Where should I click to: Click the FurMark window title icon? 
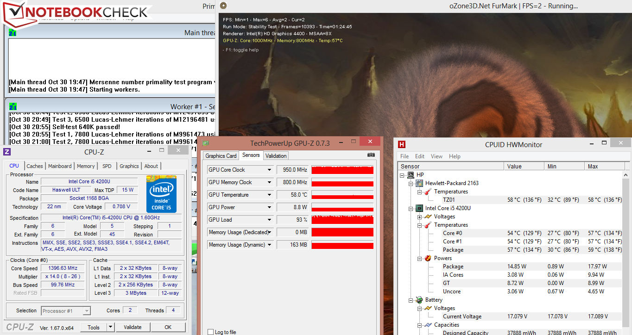coord(223,6)
